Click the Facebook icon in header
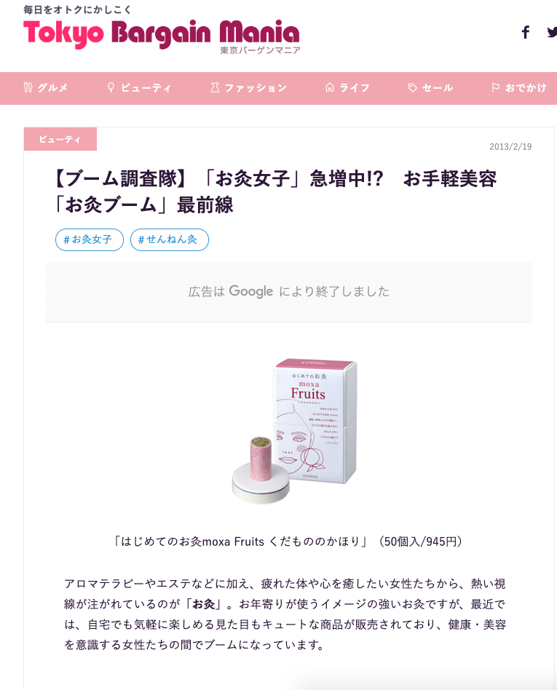Screen dimensions: 557x690 [525, 32]
